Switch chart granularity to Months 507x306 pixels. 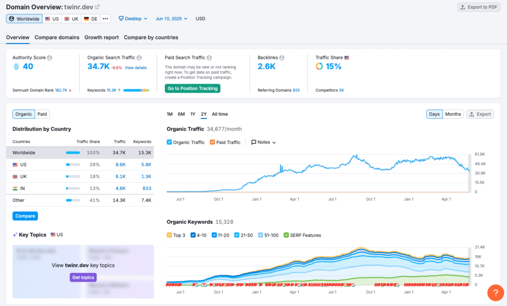point(453,114)
